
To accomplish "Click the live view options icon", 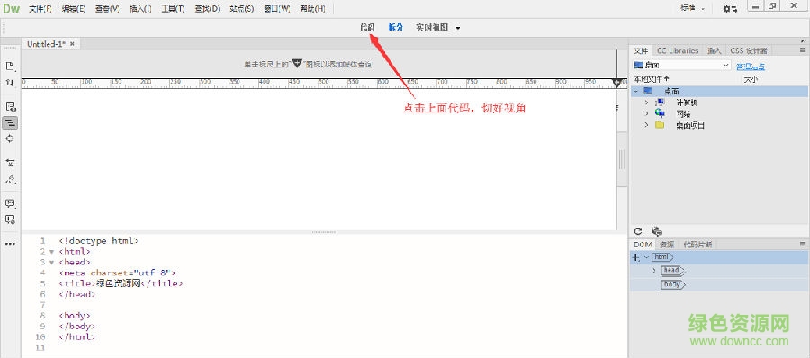I will pyautogui.click(x=10, y=107).
